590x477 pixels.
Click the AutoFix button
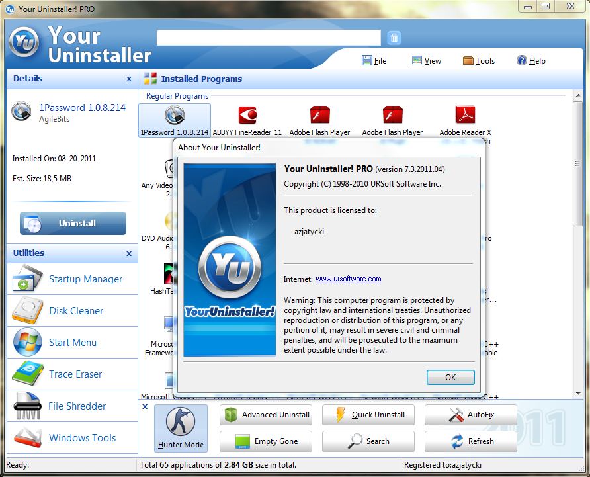(x=471, y=415)
